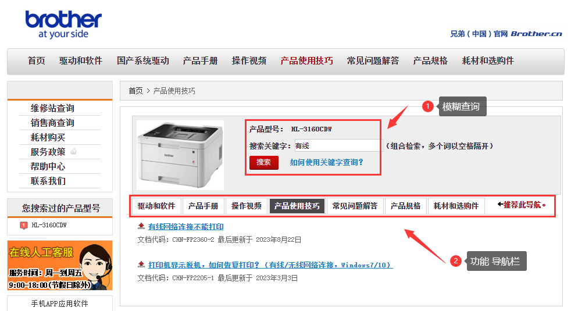Screen dimensions: 571x311
Task: Click the Brother at your side logo
Action: point(63,24)
